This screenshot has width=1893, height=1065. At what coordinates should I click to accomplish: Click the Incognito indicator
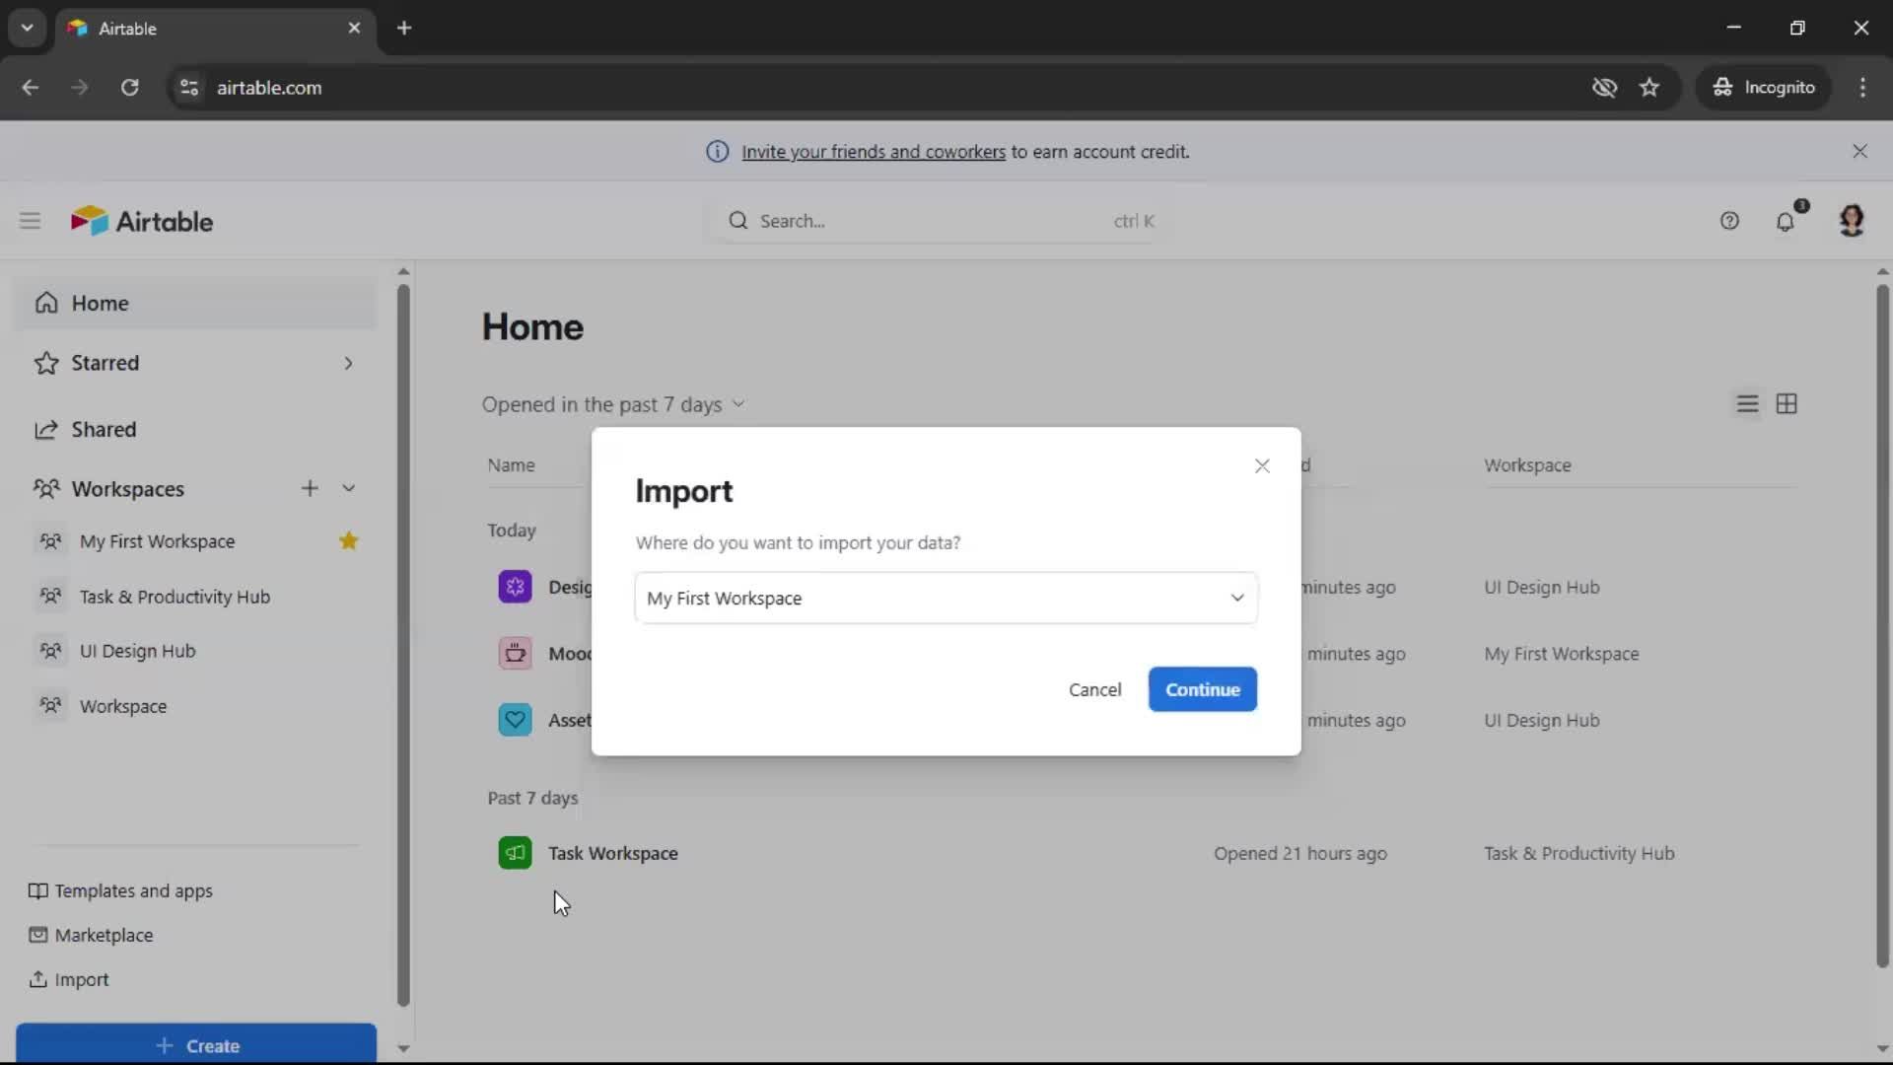(1764, 88)
